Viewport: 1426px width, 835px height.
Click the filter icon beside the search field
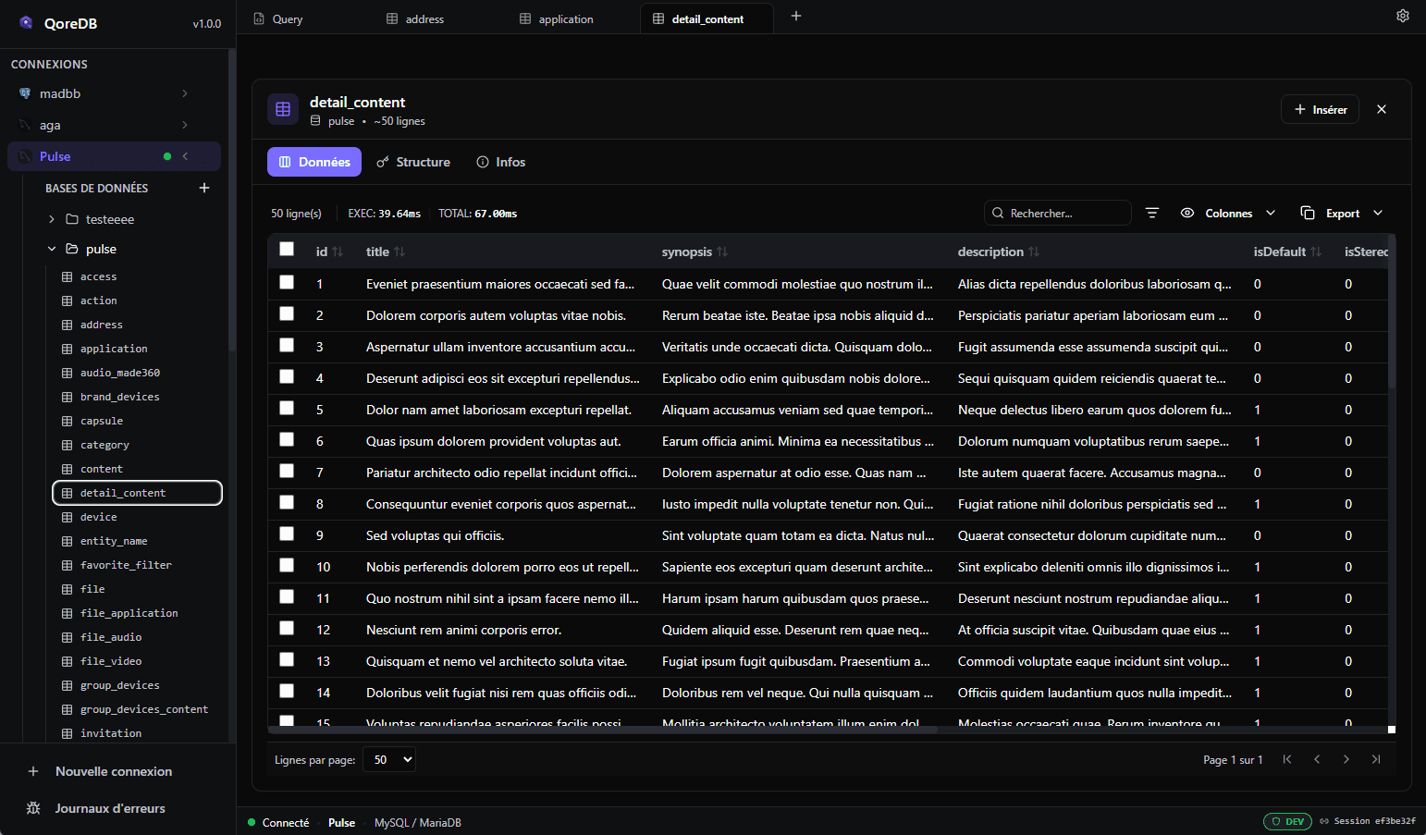pyautogui.click(x=1151, y=213)
